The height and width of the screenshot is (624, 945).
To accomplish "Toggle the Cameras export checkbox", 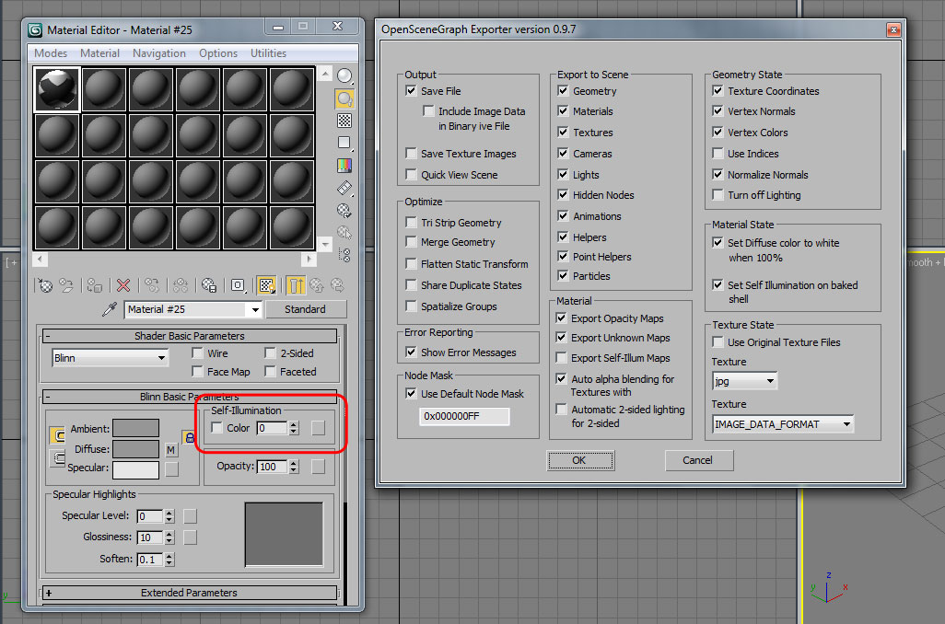I will pyautogui.click(x=563, y=154).
